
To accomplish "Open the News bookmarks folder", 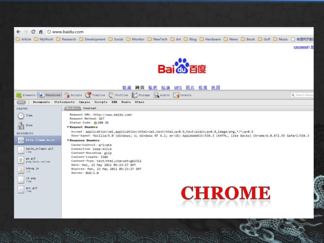I will coord(231,39).
